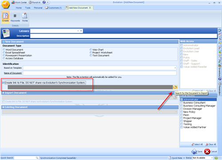Screen dimensions: 222x160
Task: Click Clear All under Local Access
Action: click(211, 144)
